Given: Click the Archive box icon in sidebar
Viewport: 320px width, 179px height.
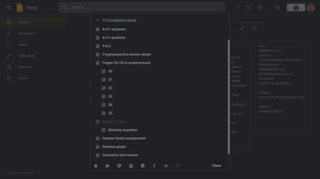Looking at the screenshot, I should pos(8,67).
